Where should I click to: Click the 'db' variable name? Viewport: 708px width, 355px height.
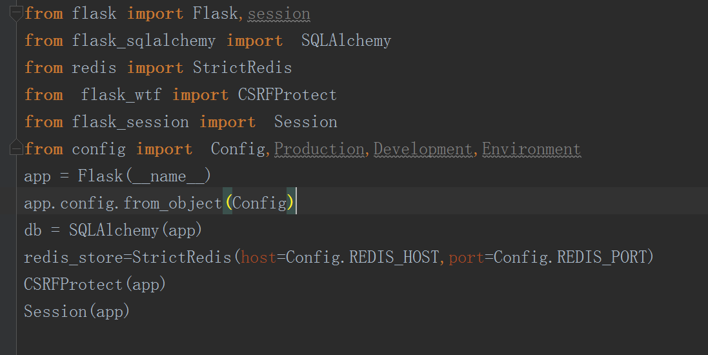33,230
